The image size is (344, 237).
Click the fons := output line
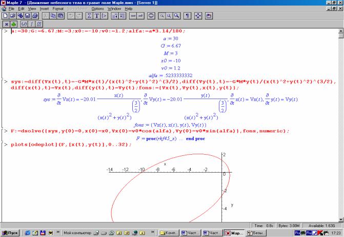tap(170, 125)
